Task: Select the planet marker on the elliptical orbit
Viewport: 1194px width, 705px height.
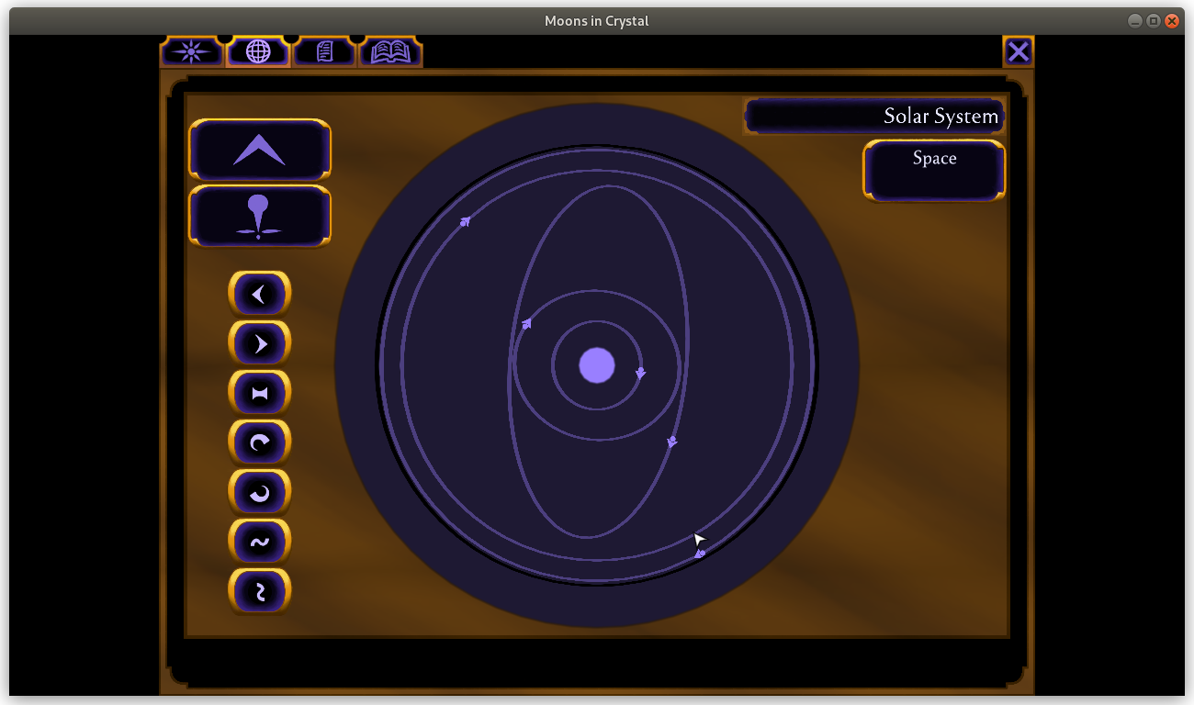Action: pyautogui.click(x=671, y=442)
